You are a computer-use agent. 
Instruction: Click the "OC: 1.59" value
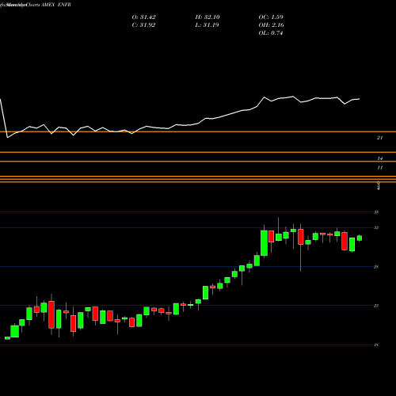click(x=271, y=17)
